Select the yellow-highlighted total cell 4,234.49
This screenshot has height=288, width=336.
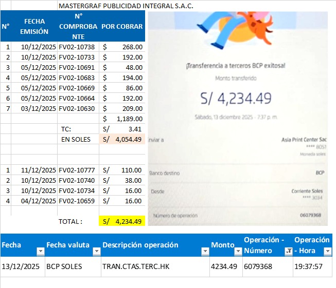pyautogui.click(x=122, y=221)
